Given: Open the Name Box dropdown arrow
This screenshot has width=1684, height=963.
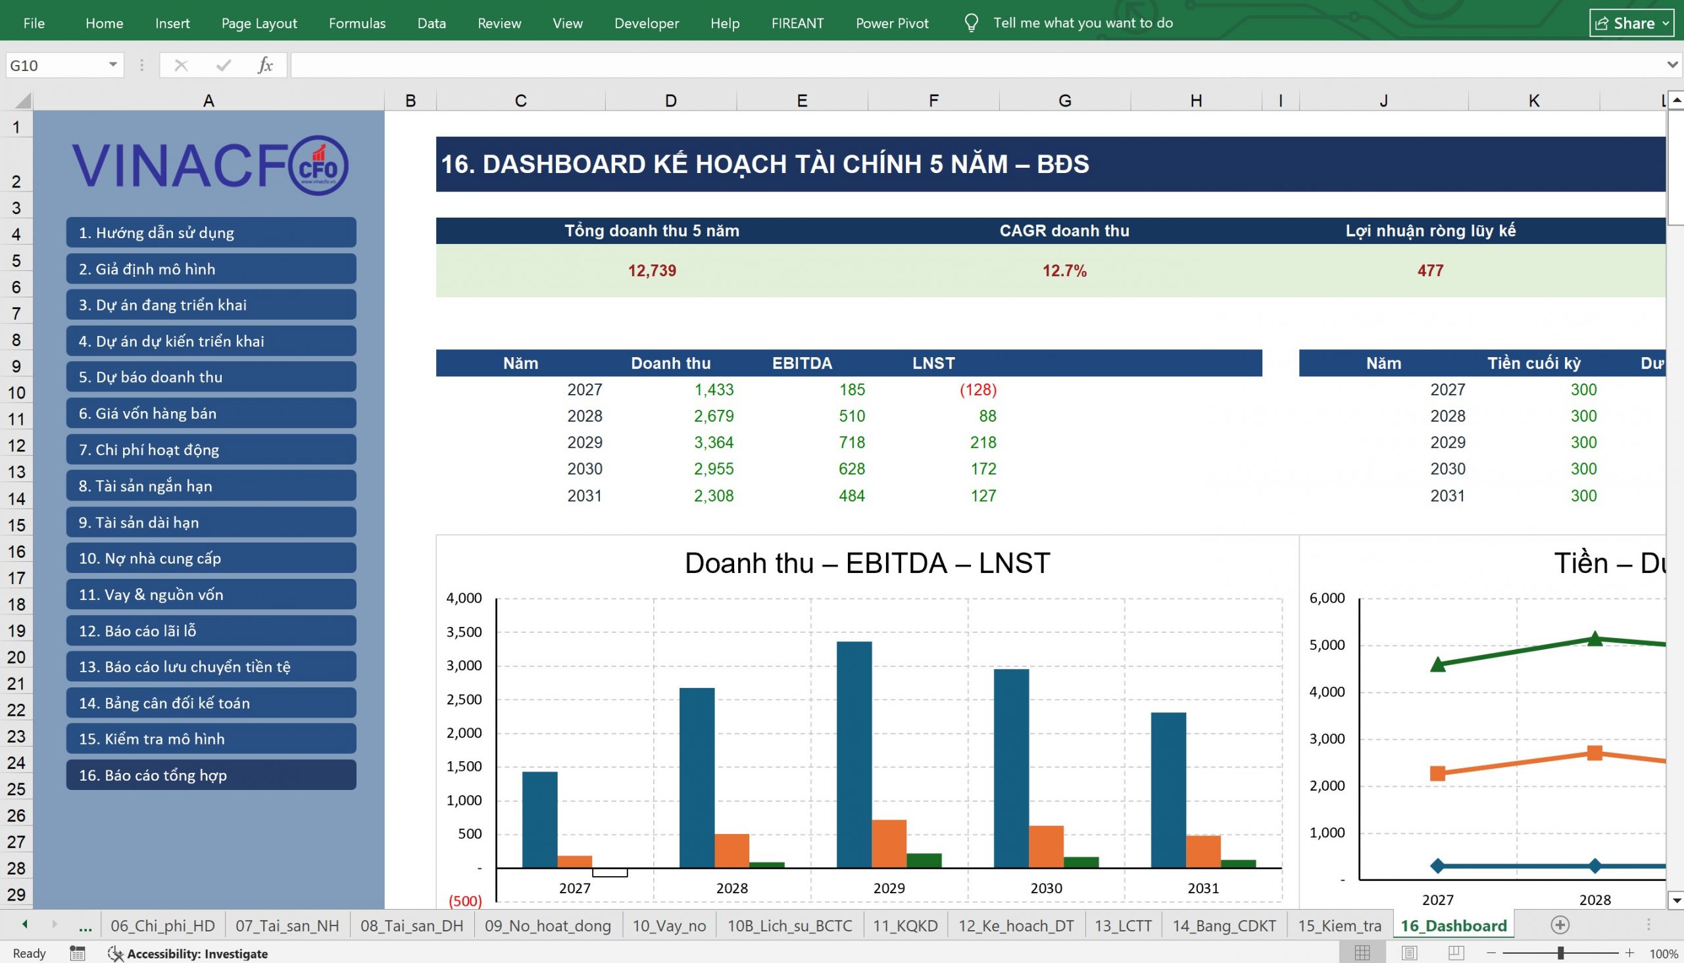Looking at the screenshot, I should 112,65.
